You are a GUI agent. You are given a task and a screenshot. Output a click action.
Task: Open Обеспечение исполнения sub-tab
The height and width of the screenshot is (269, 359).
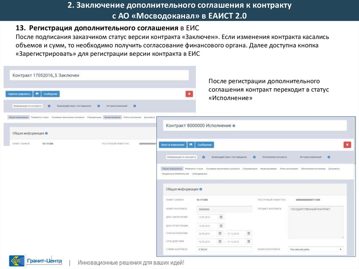[x=313, y=169]
